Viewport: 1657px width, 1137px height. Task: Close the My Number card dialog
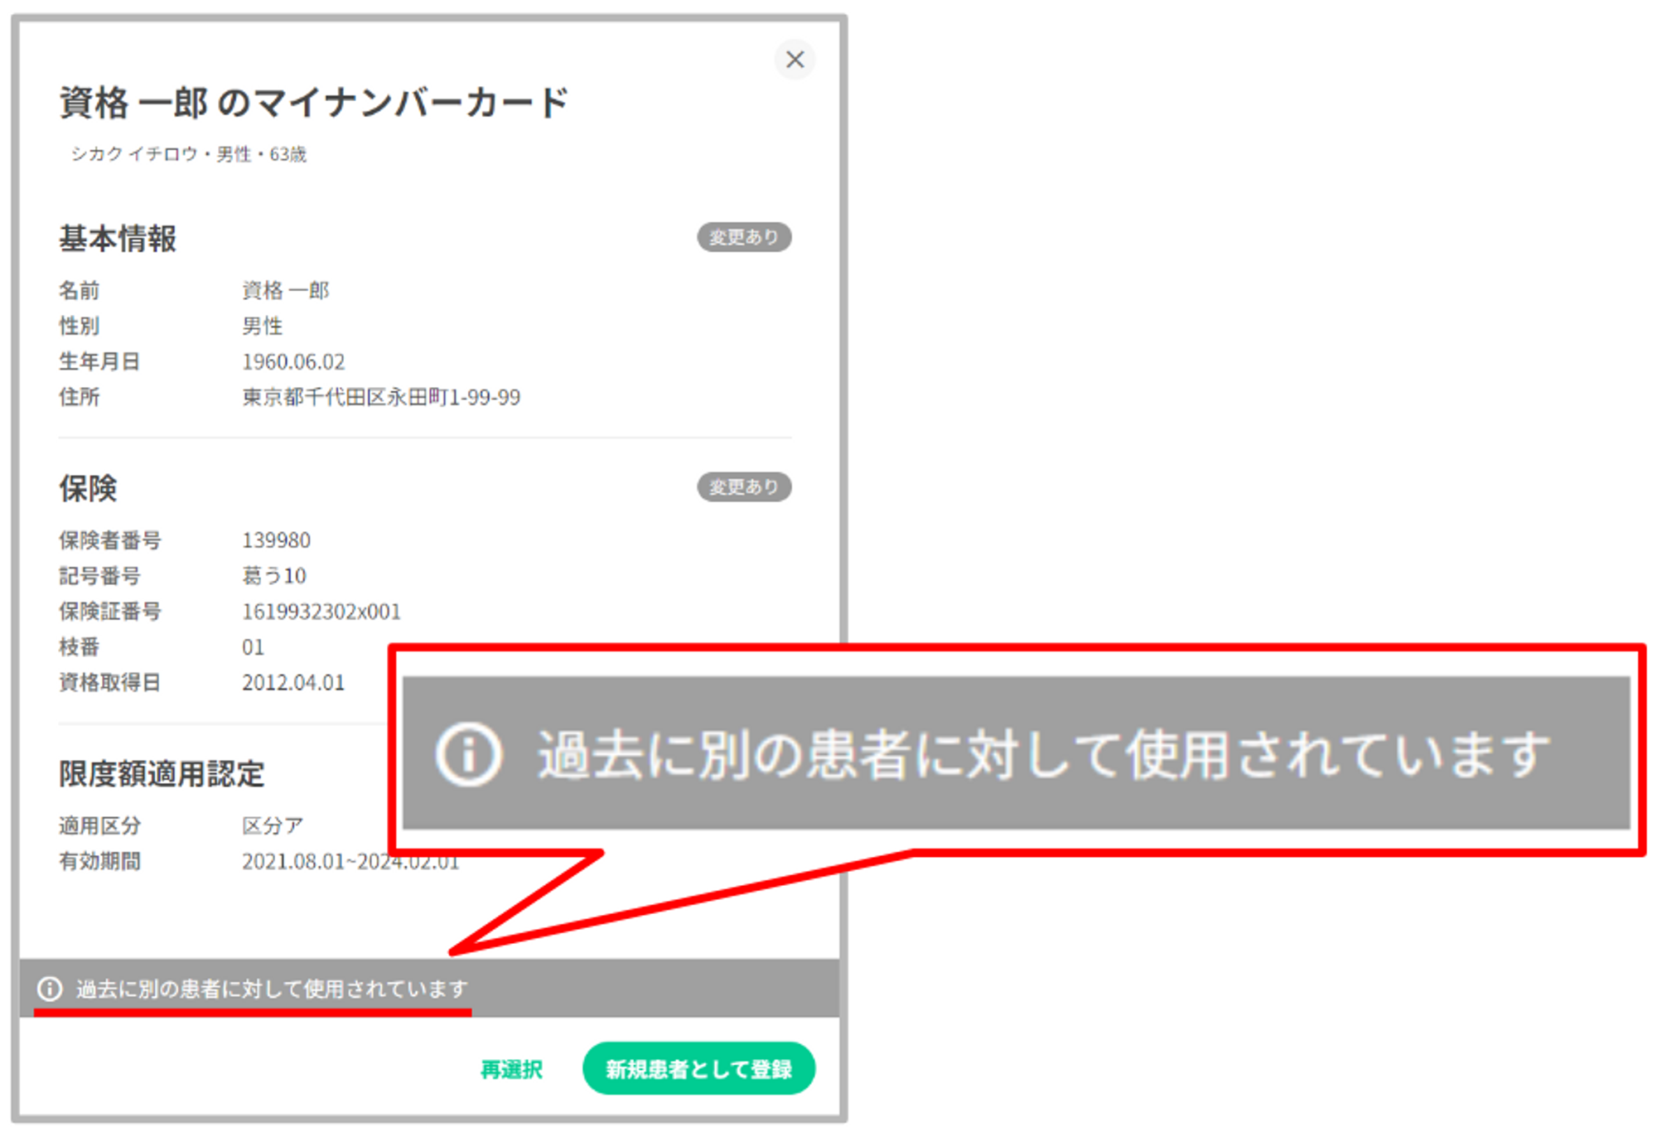(x=794, y=60)
